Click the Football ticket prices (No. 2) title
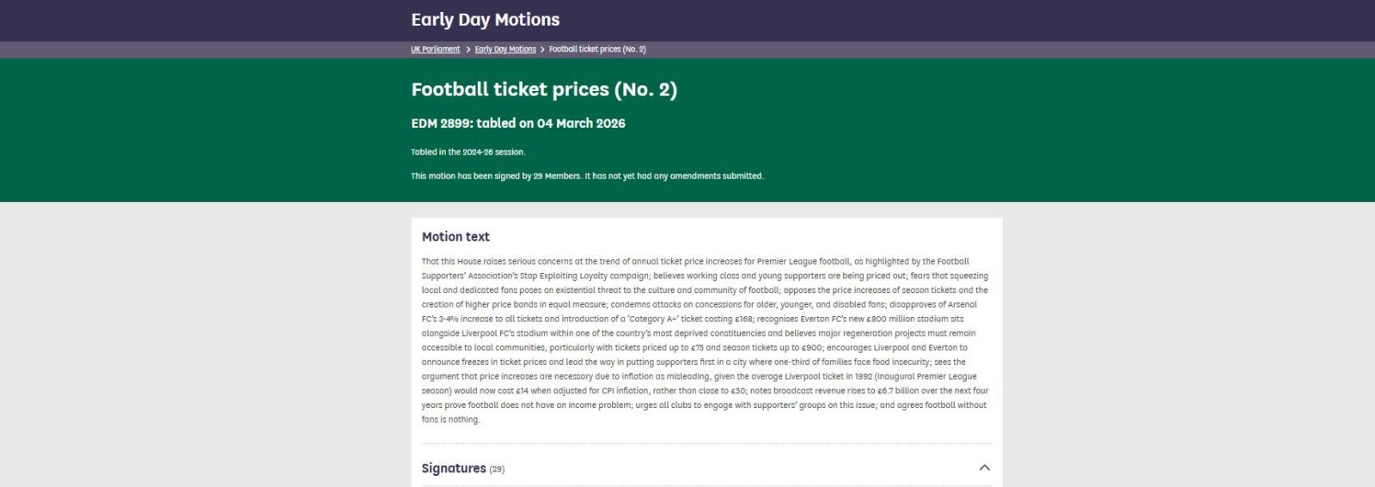The height and width of the screenshot is (487, 1375). coord(544,89)
